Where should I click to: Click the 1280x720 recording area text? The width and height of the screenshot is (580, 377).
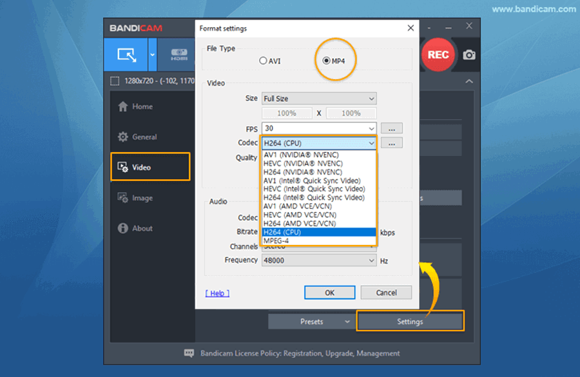pos(159,81)
